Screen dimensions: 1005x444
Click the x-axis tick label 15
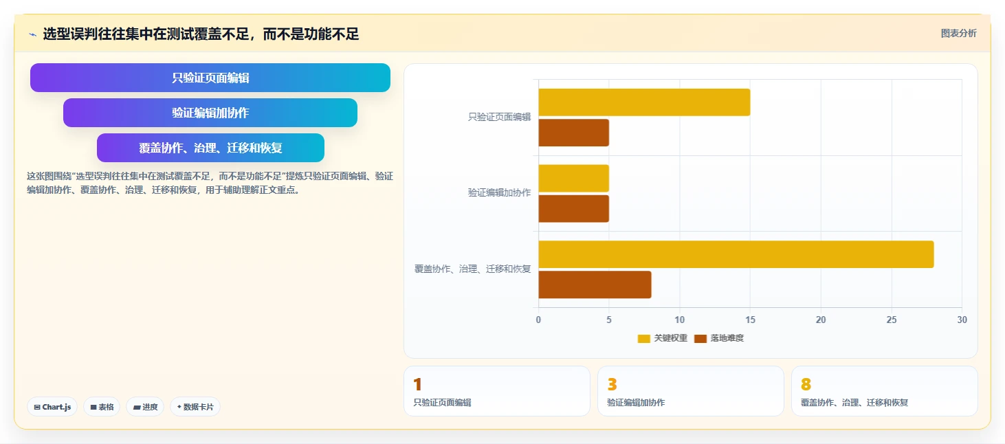750,320
